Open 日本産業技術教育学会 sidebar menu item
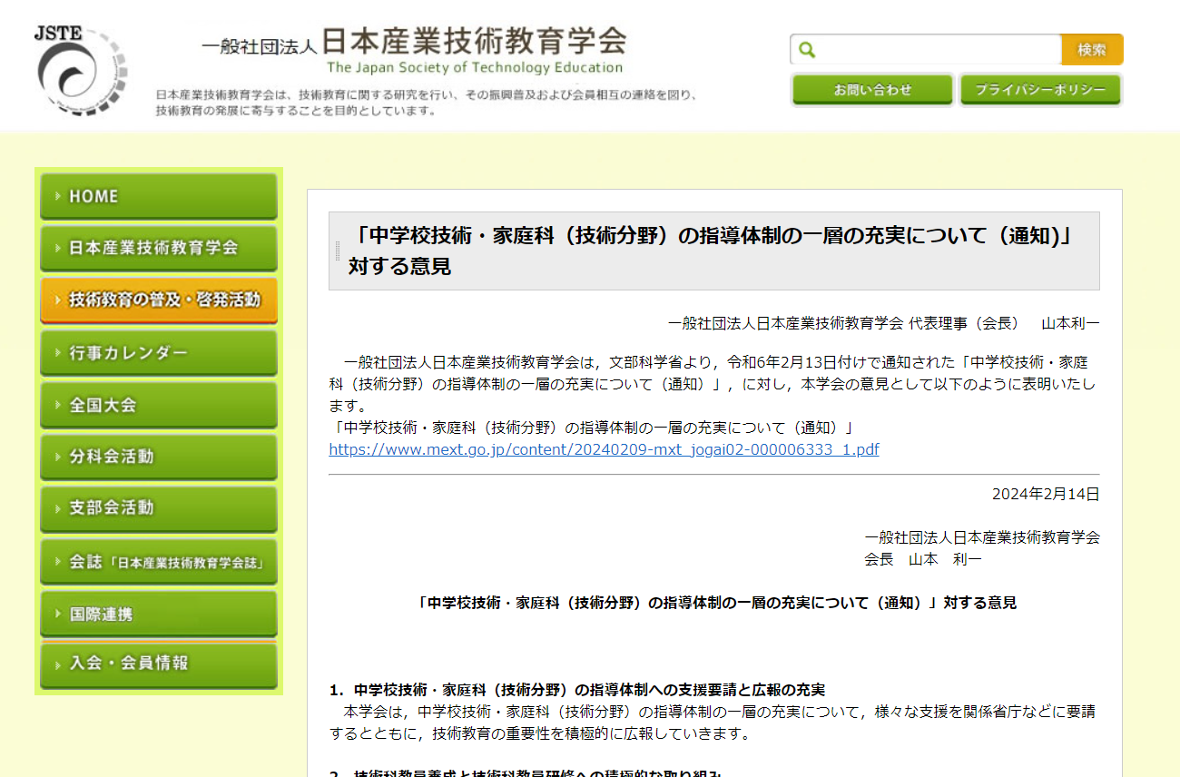The image size is (1180, 777). pos(159,248)
